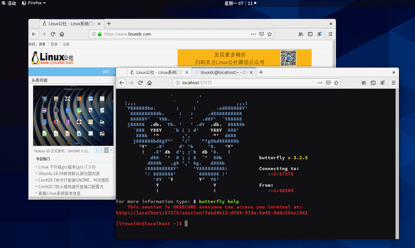Viewport: 415px width, 248px height.
Task: Open clock calendar 星期一 07:11
Action: (x=240, y=3)
